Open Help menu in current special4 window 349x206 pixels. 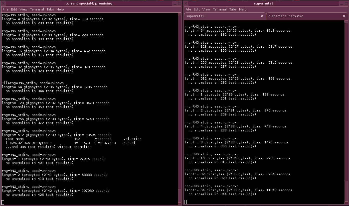pos(60,9)
